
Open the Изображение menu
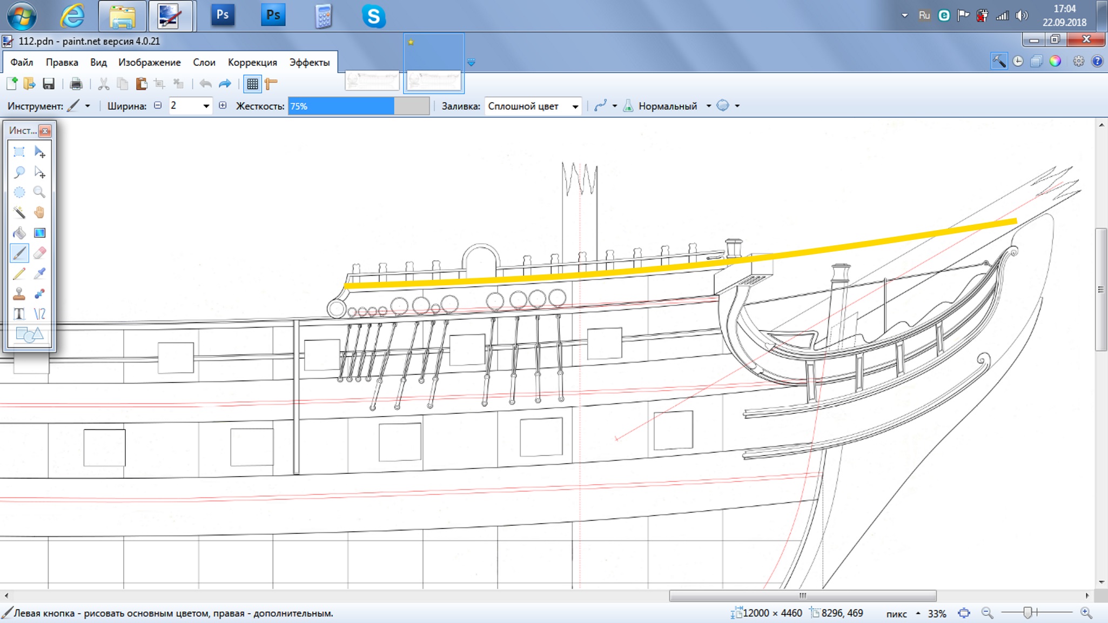150,63
